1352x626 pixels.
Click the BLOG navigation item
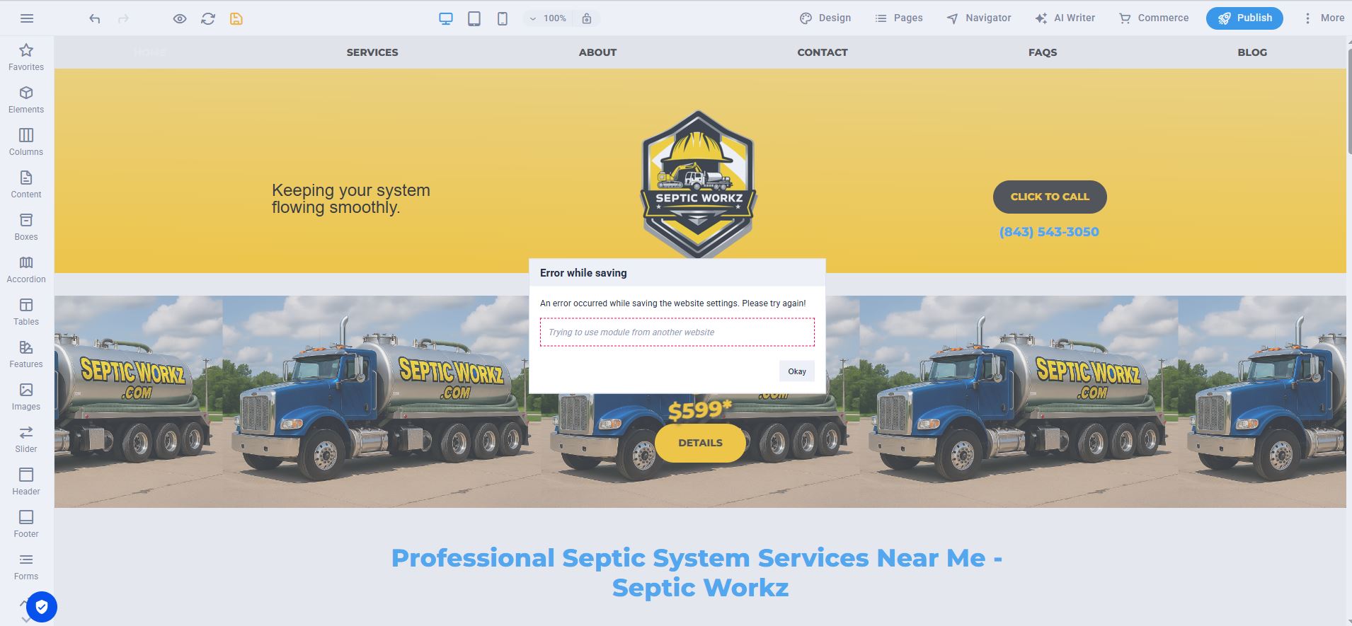point(1252,52)
